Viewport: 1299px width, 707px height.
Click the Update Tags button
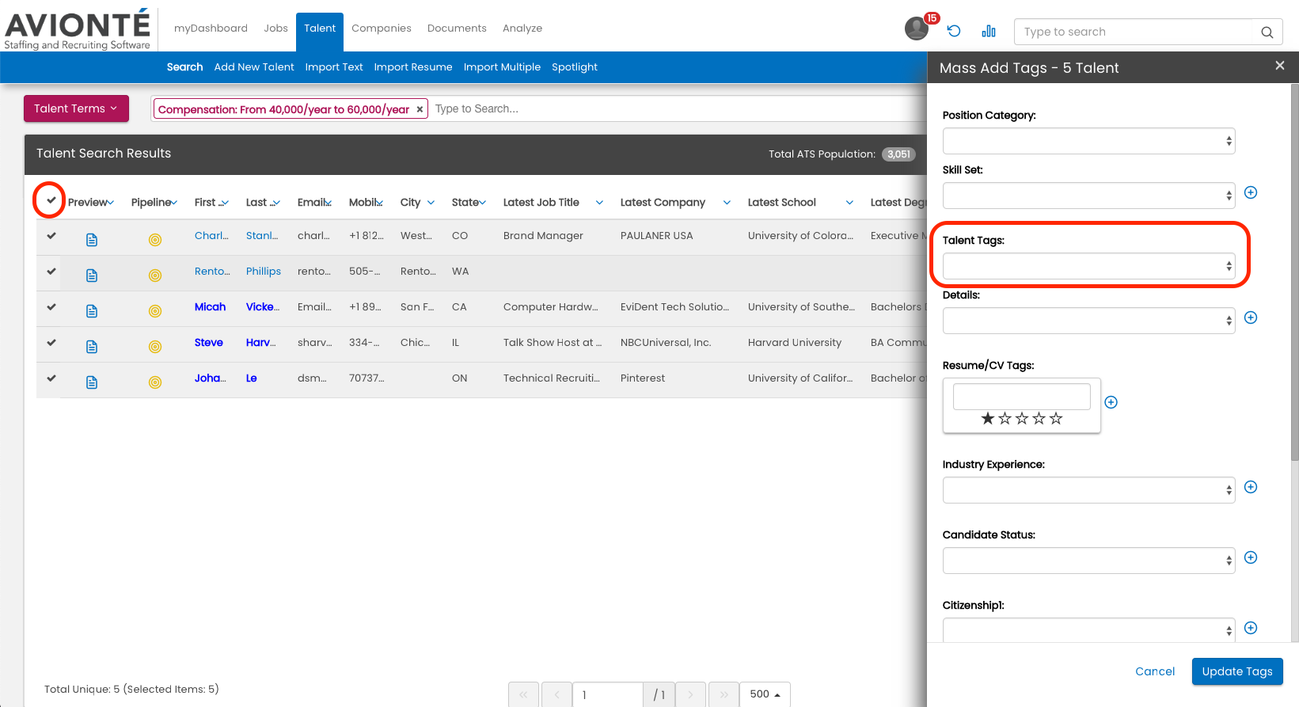click(1236, 671)
